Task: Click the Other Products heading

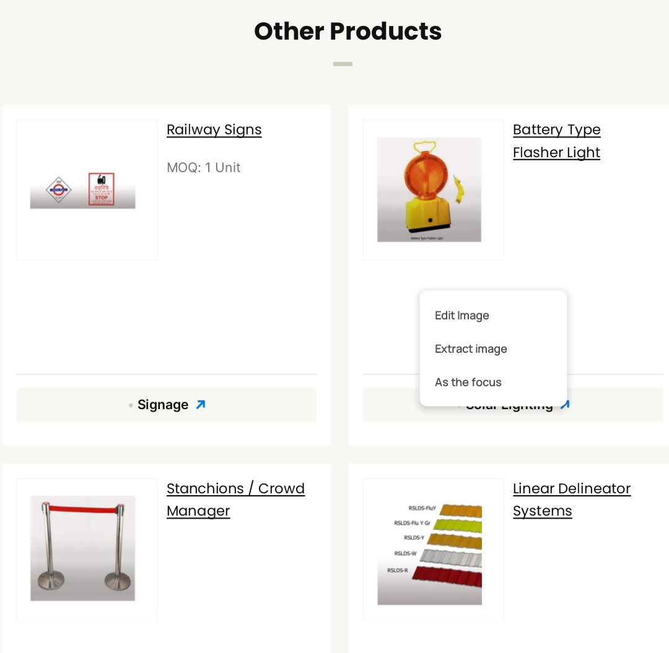Action: 348,31
